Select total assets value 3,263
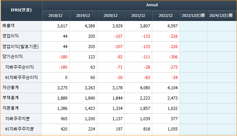The image size is (237, 136). point(90,88)
